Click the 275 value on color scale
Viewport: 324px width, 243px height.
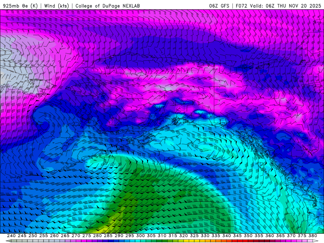(86, 236)
